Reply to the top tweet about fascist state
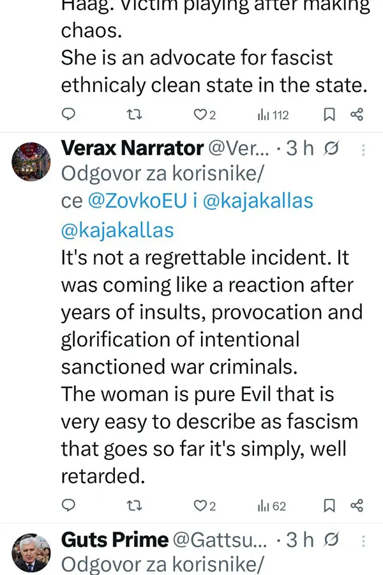 coord(70,115)
